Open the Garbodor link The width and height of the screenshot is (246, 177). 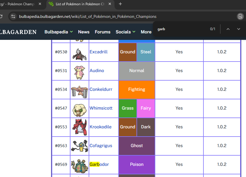click(x=99, y=164)
